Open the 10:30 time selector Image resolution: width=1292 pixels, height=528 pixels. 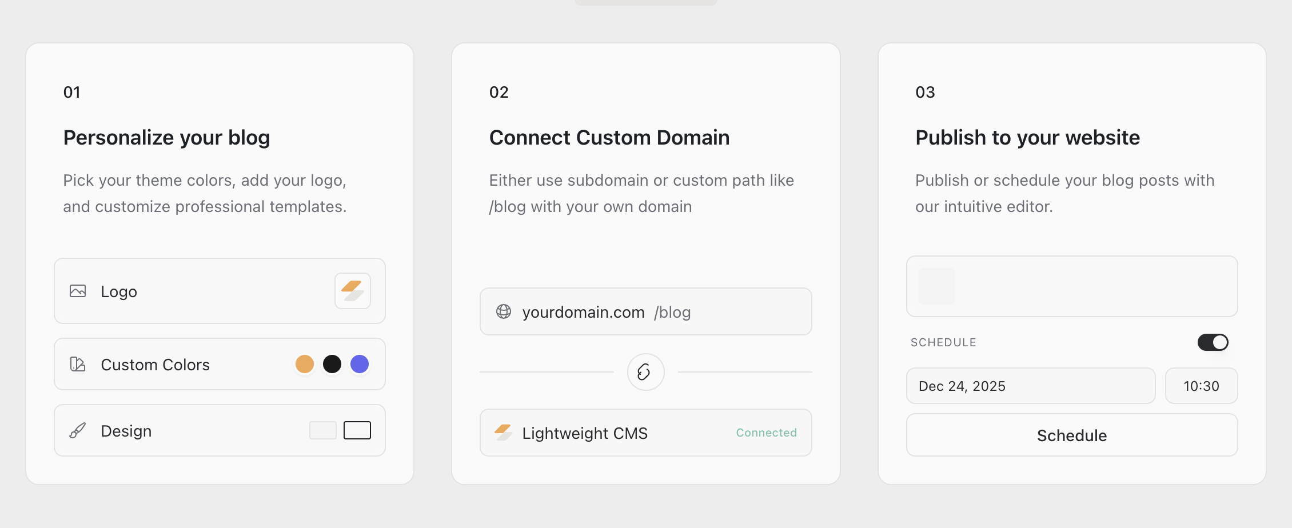(x=1201, y=386)
